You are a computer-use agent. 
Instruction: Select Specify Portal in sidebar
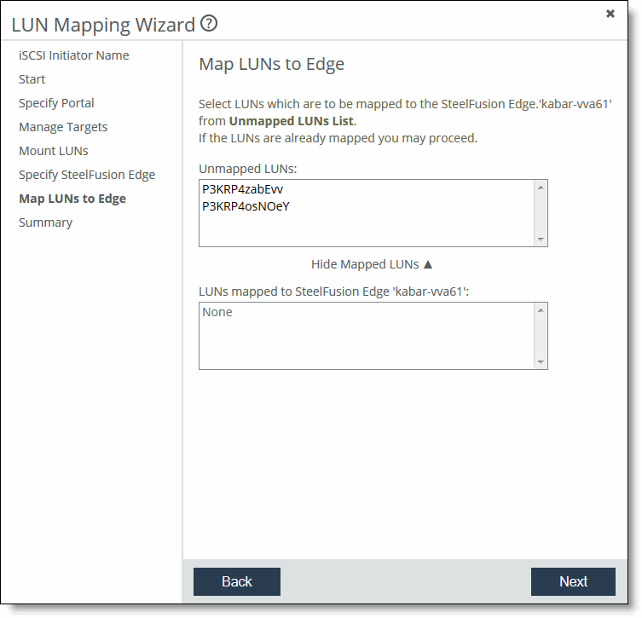click(56, 103)
